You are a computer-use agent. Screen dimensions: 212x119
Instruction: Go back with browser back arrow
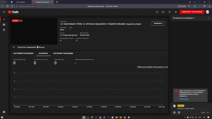[x=3, y=6]
